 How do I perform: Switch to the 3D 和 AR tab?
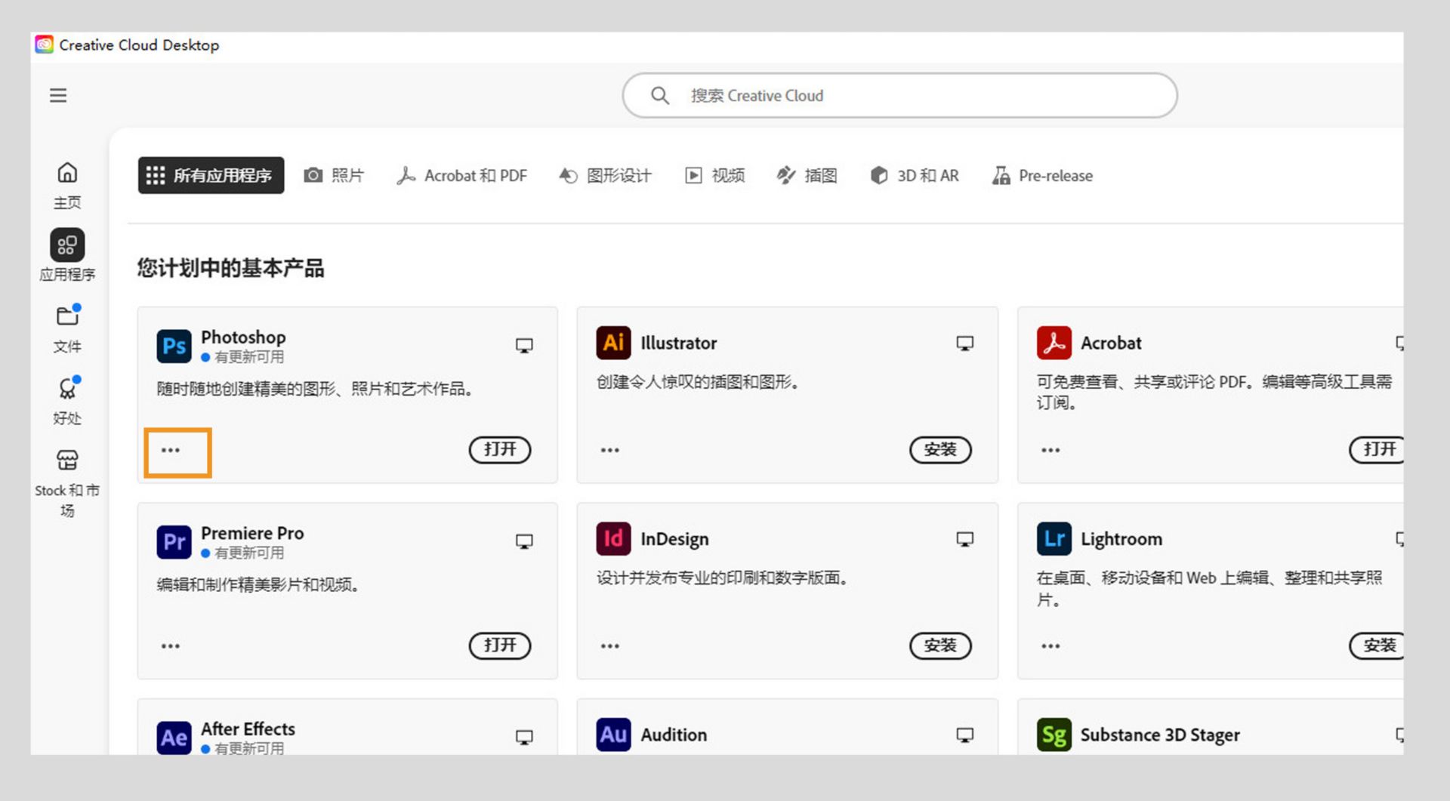(x=915, y=175)
